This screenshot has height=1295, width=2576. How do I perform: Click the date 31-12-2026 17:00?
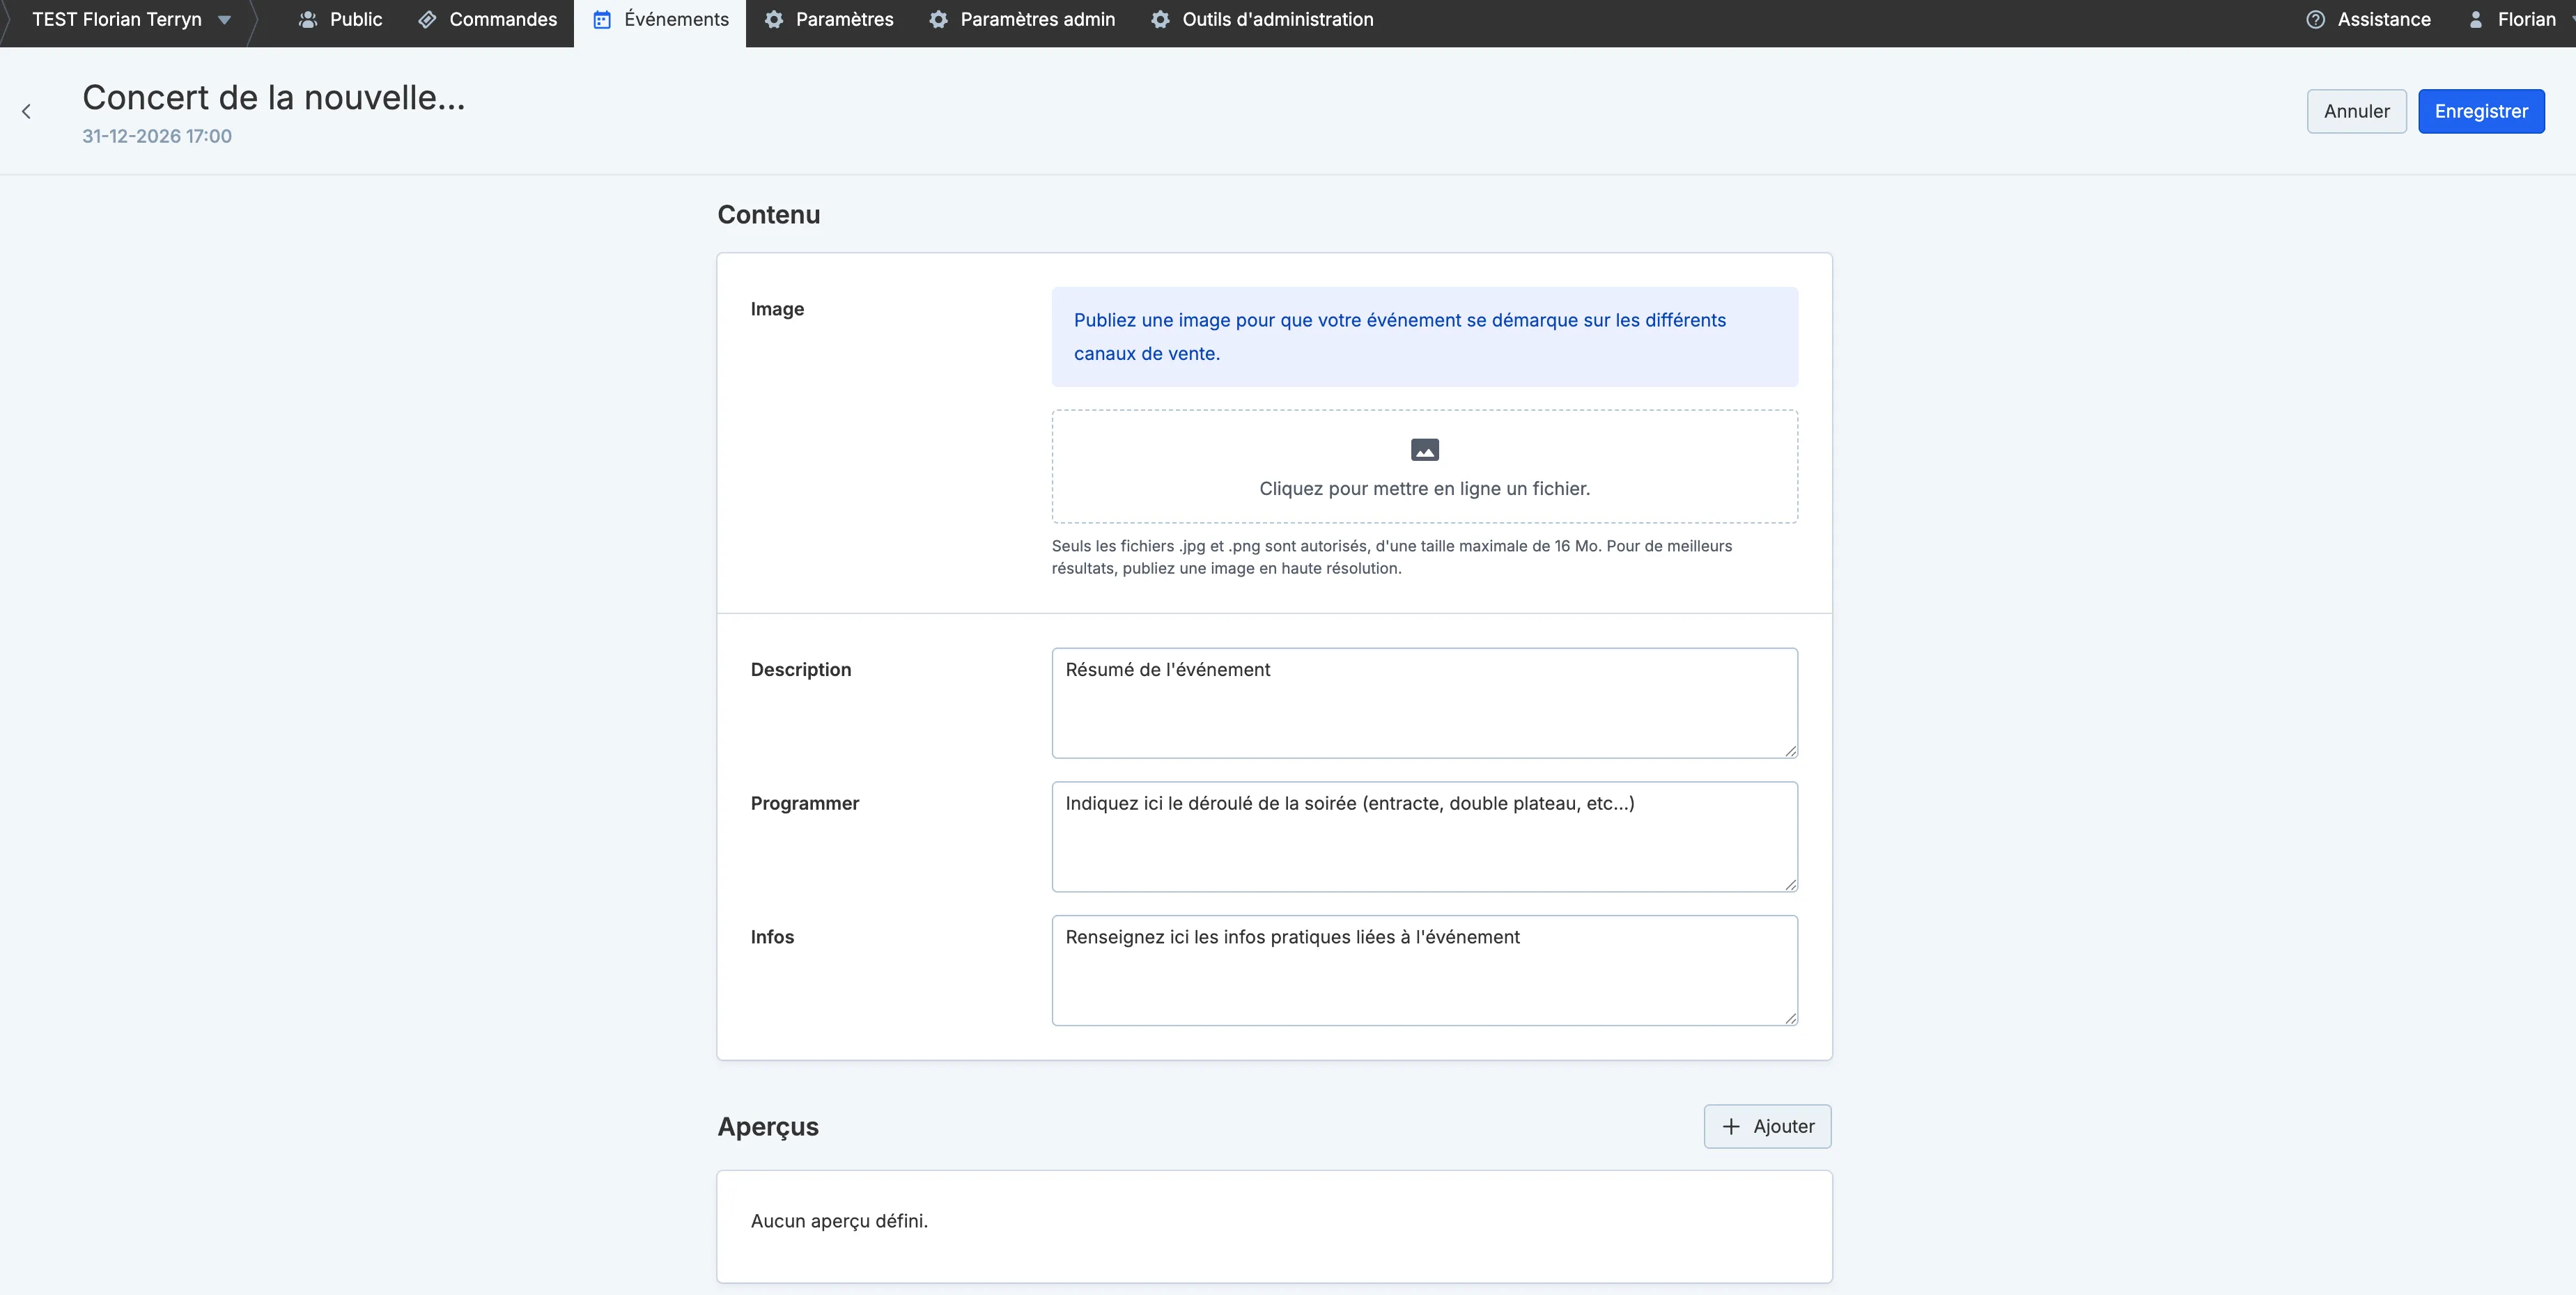157,136
